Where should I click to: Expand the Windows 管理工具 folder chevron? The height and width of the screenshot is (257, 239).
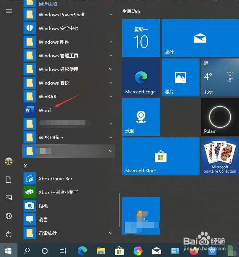point(111,55)
